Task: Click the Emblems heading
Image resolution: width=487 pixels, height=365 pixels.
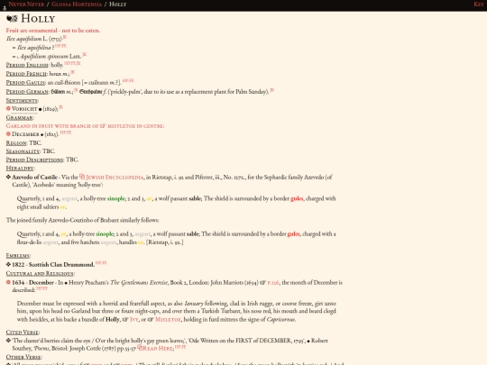Action: click(18, 255)
